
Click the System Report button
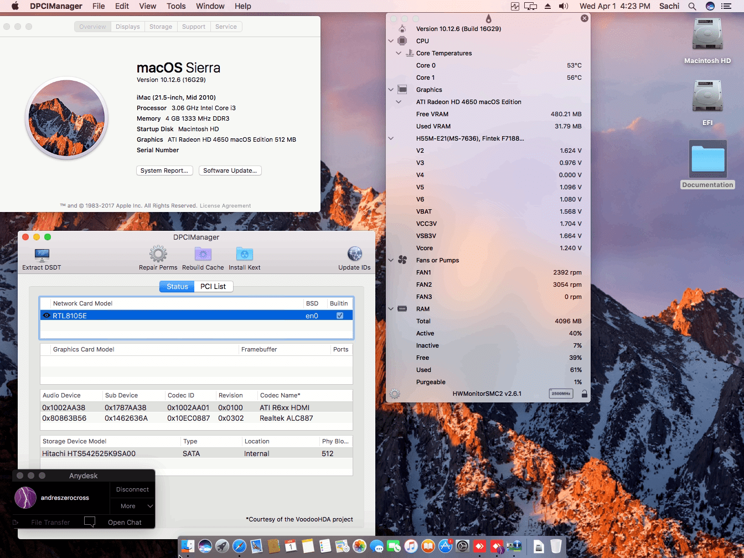[x=164, y=170]
